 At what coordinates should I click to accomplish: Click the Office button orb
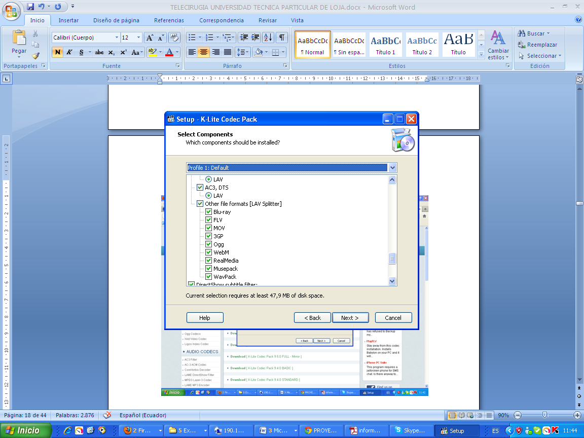pos(11,11)
